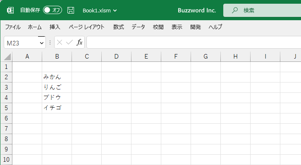The image size is (301, 165).
Task: Click the search magnifier icon
Action: click(234, 10)
